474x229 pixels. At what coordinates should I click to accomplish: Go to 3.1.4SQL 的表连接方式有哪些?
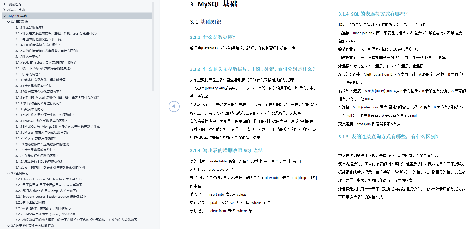click(38, 45)
